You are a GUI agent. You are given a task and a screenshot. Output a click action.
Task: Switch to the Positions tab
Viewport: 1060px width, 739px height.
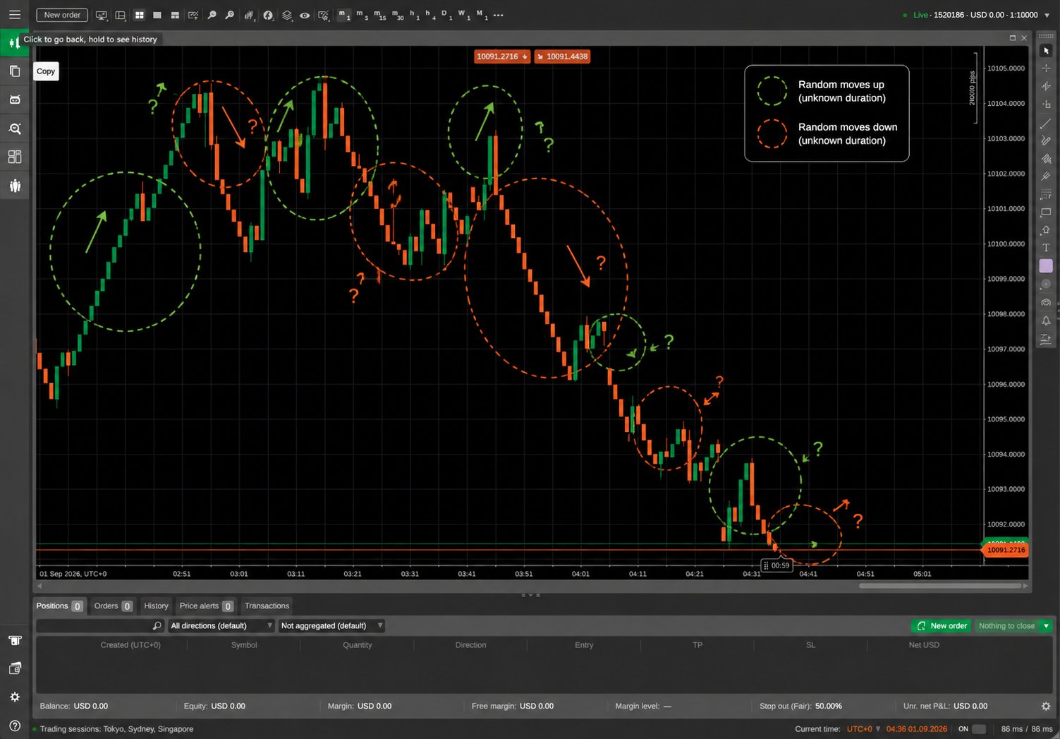pos(59,606)
